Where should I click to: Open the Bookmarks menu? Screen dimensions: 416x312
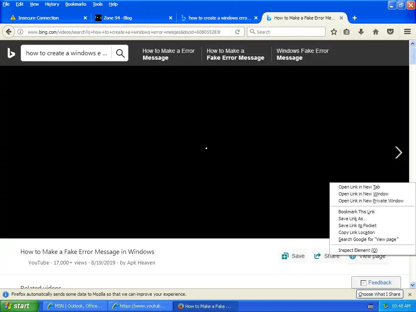[x=76, y=4]
